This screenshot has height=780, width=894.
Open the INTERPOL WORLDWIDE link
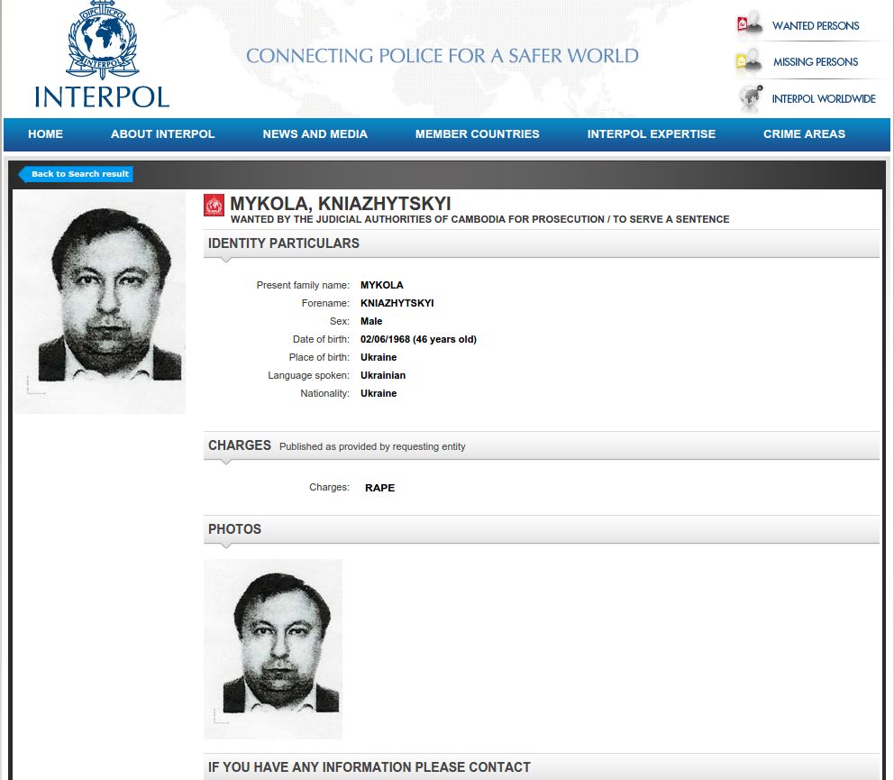click(x=824, y=98)
